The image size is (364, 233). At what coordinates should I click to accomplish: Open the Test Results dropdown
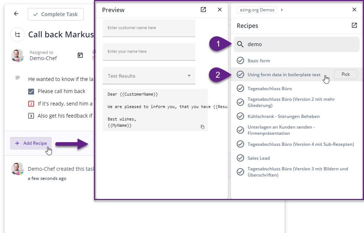pos(149,76)
